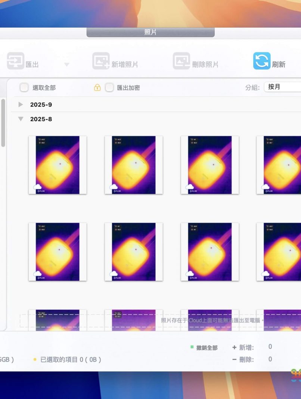Expand the 2025-9 group triangle

[21, 105]
